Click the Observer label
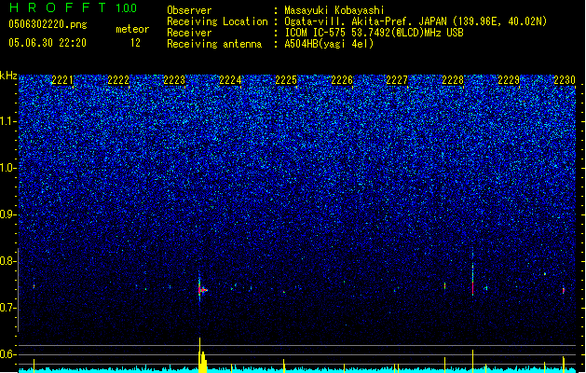Image resolution: width=586 pixels, height=373 pixels. [189, 10]
